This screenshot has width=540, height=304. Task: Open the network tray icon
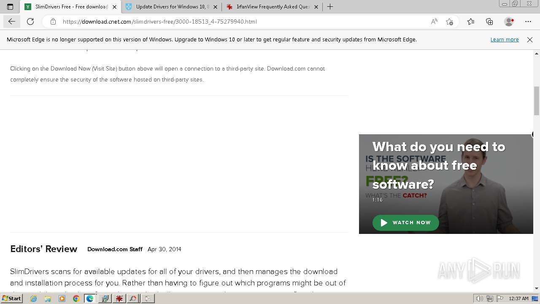click(490, 299)
